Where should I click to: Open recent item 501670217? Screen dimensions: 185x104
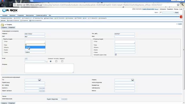pos(17,18)
